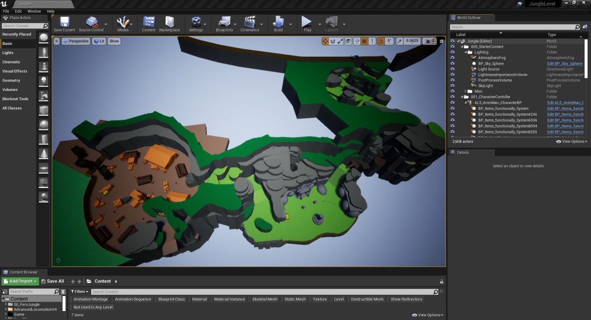Expand the Misc folder in World Outliner
The height and width of the screenshot is (320, 591).
tap(466, 92)
